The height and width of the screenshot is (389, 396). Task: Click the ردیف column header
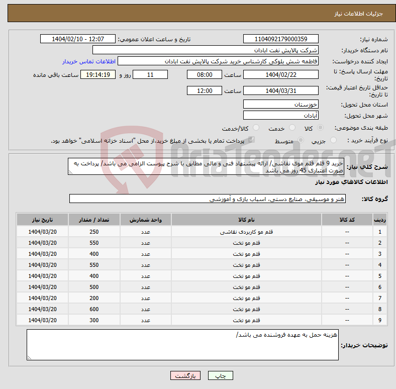pos(379,220)
